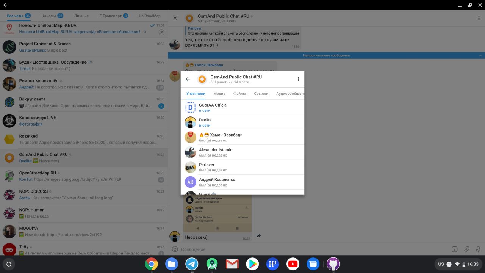485x273 pixels.
Task: Open member Alexander Istomin
Action: (242, 152)
